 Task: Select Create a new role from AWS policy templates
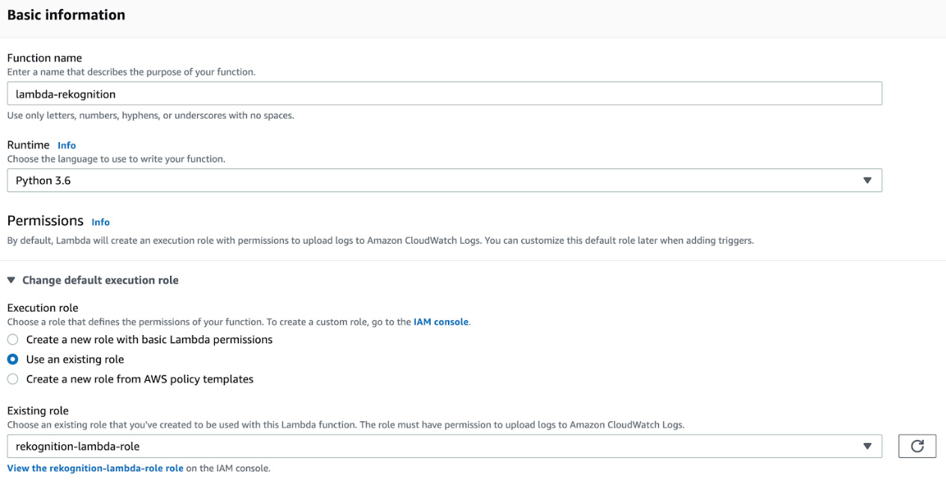[x=13, y=379]
